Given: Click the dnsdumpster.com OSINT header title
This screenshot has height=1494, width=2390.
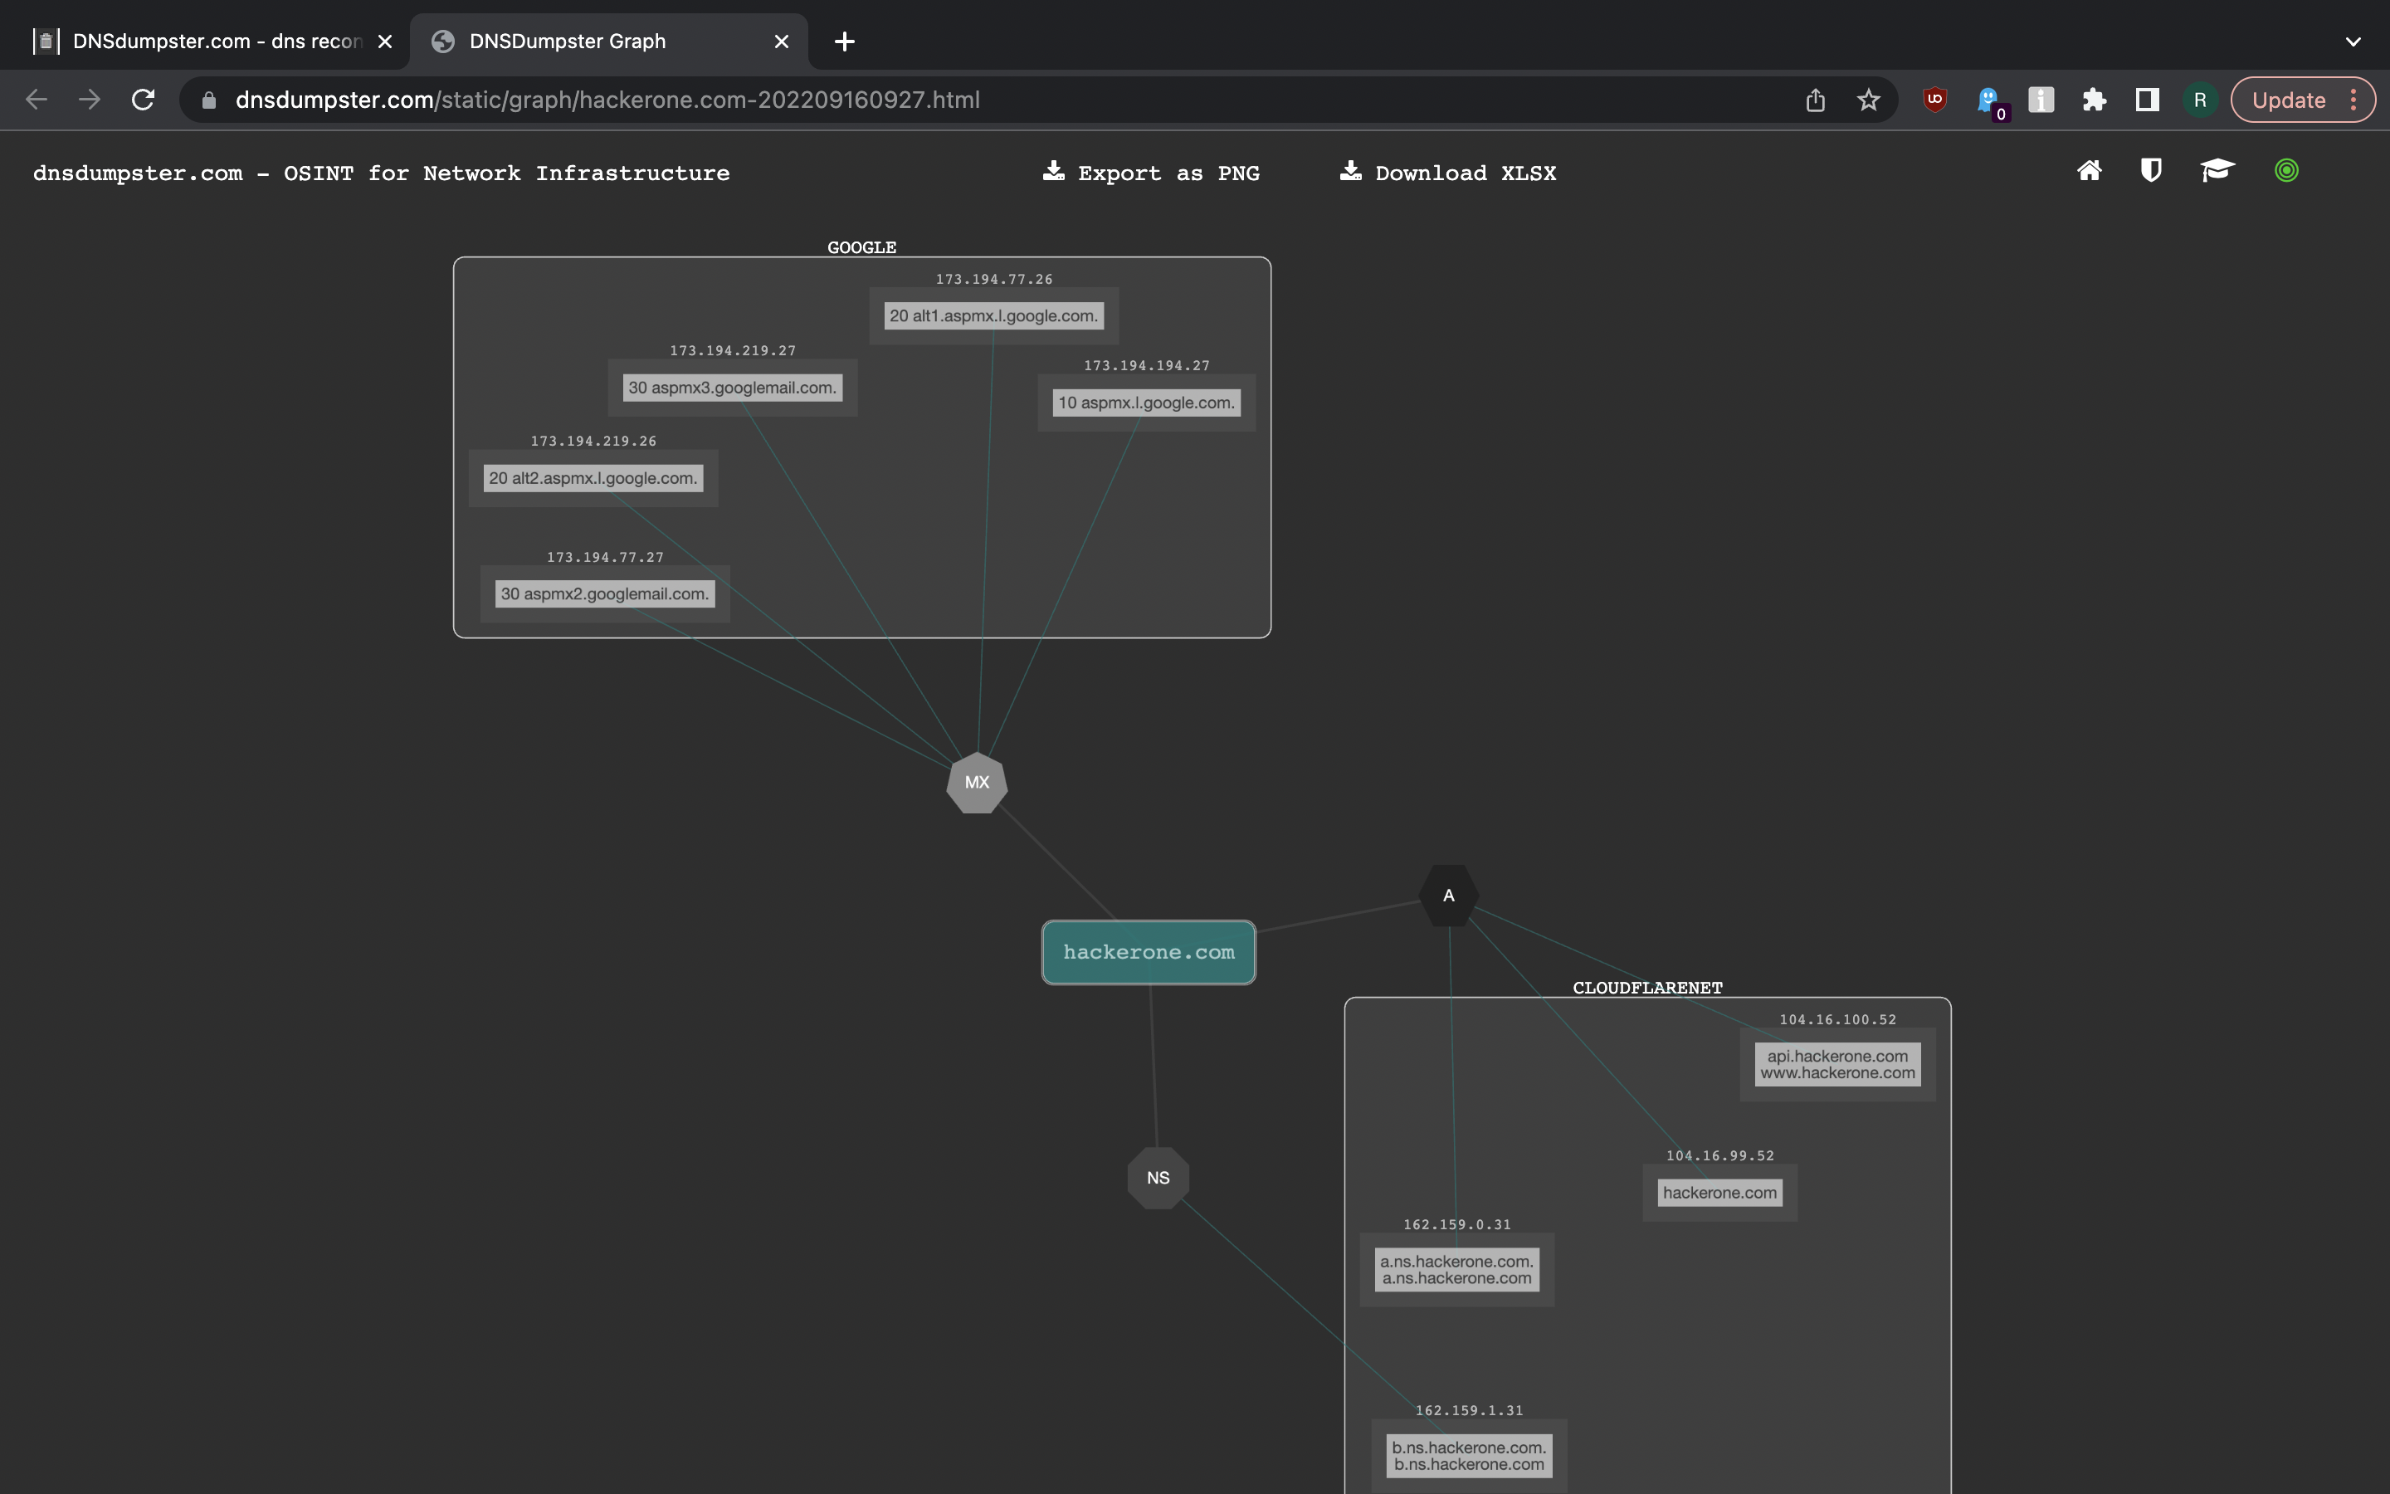Looking at the screenshot, I should [x=381, y=173].
